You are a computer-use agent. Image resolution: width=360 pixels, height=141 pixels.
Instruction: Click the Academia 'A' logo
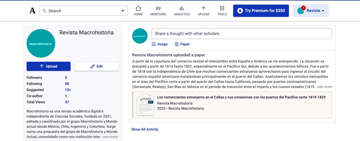(x=32, y=11)
